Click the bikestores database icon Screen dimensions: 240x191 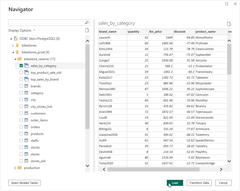[x=17, y=45]
